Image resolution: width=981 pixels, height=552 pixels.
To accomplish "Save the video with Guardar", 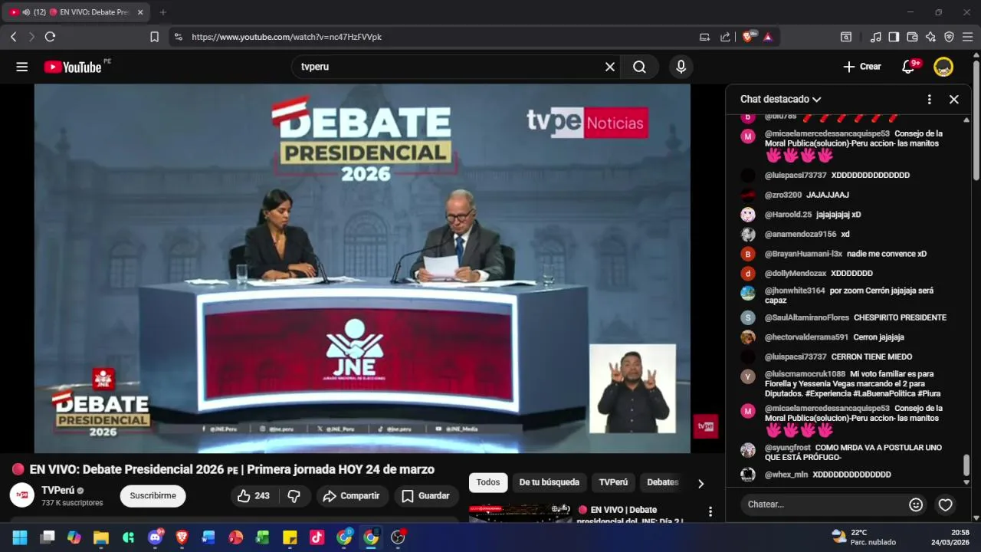I will pos(426,496).
